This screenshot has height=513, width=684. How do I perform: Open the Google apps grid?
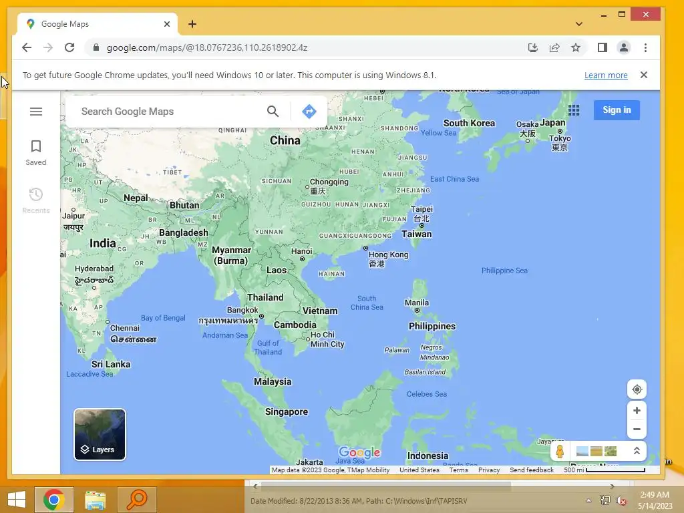click(574, 110)
